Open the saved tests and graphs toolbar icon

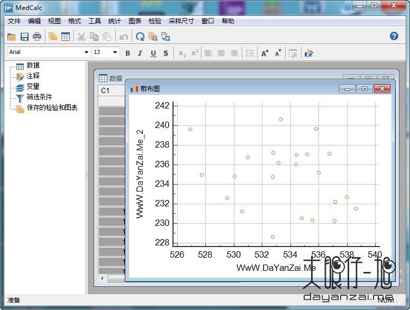pyautogui.click(x=53, y=37)
